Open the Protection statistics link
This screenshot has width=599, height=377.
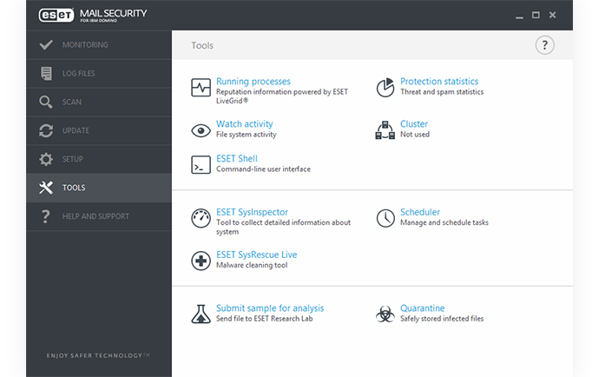[439, 82]
